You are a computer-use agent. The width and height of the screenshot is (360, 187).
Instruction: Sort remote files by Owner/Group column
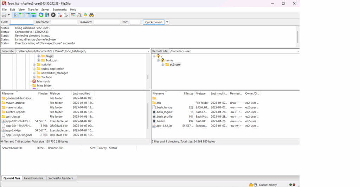point(252,93)
